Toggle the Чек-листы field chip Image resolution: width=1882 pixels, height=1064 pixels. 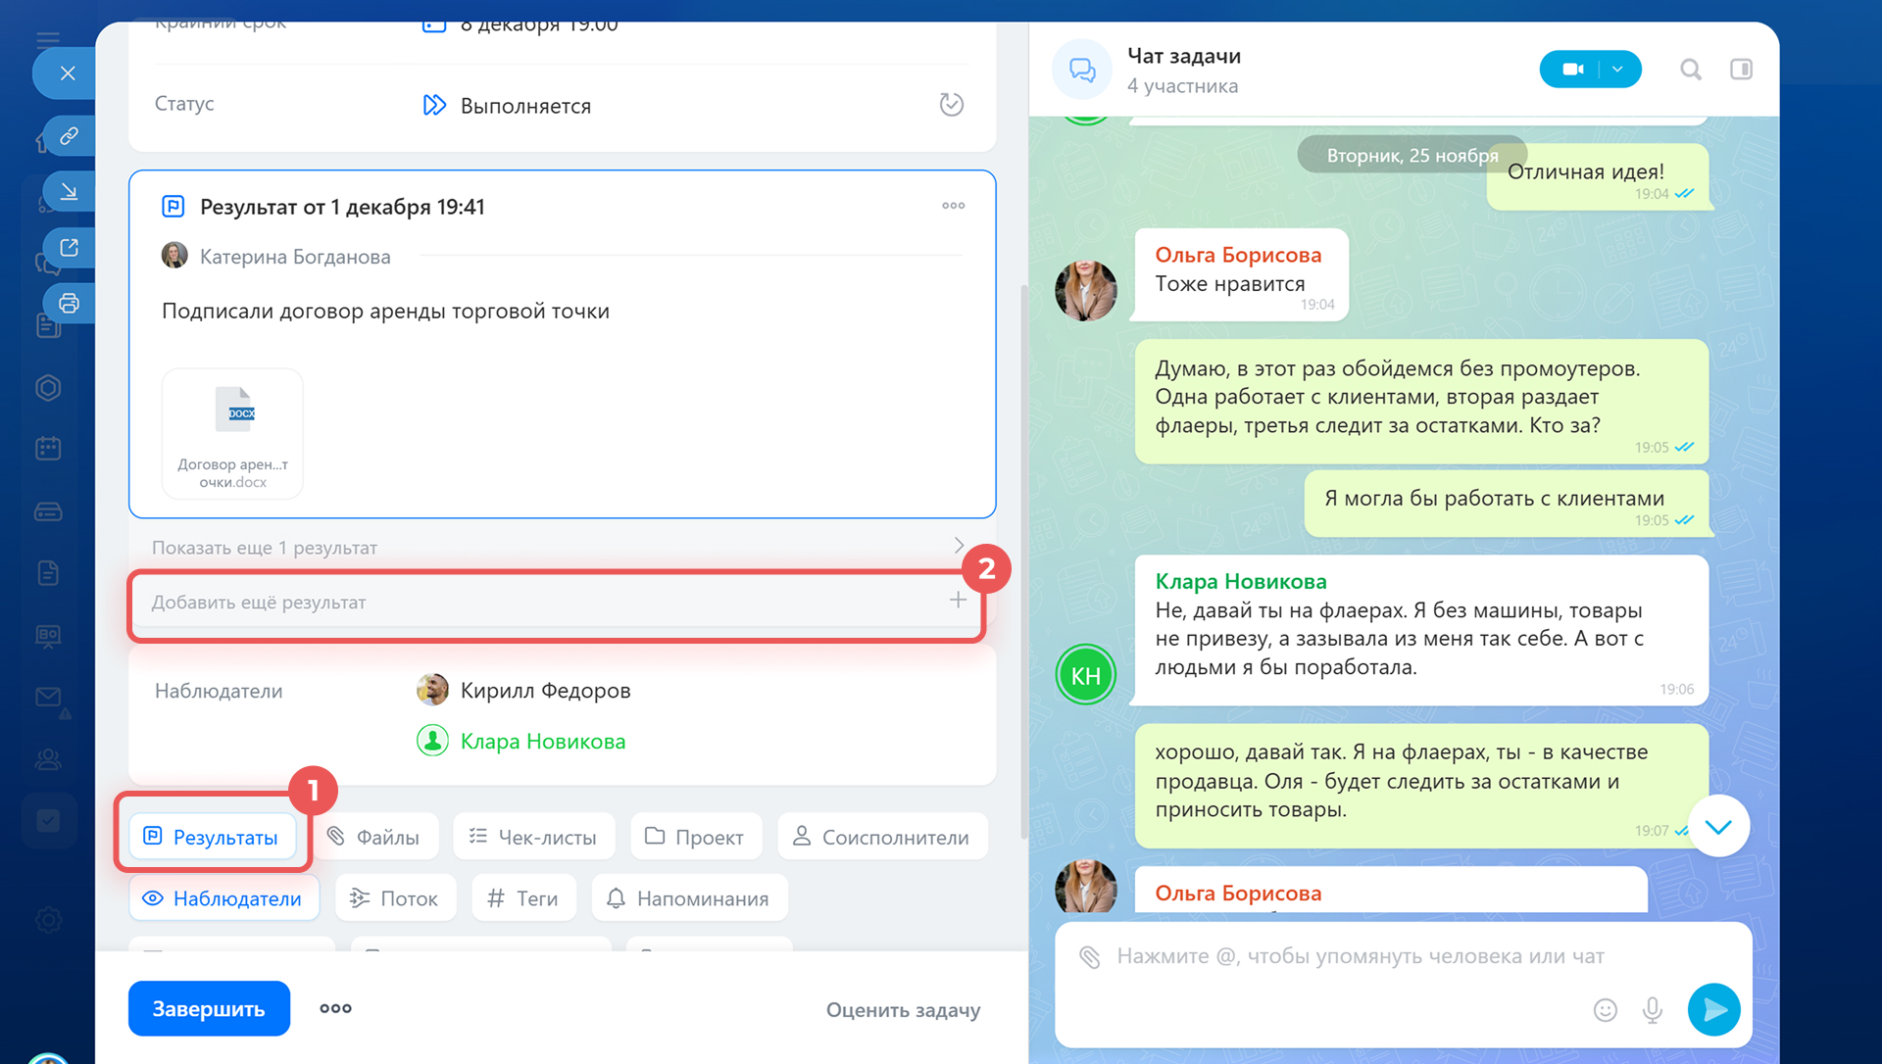click(x=533, y=837)
